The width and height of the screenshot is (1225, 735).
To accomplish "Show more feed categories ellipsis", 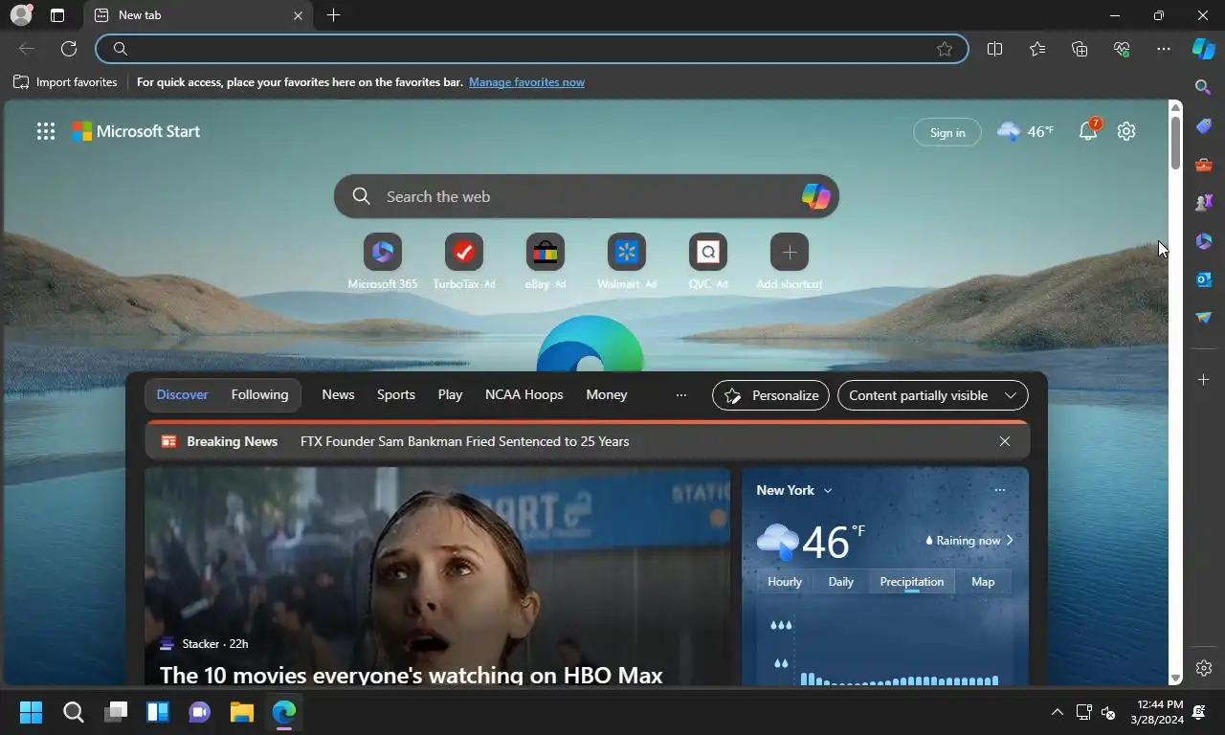I will click(681, 394).
